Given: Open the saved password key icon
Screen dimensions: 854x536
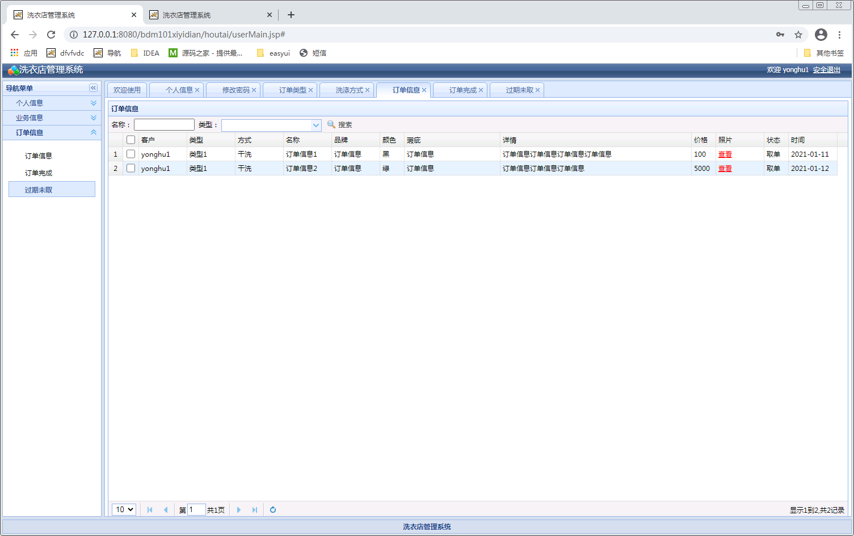Looking at the screenshot, I should click(780, 35).
